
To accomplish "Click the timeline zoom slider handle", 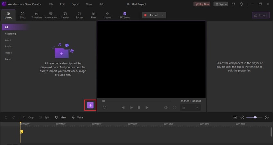I will tap(255, 117).
